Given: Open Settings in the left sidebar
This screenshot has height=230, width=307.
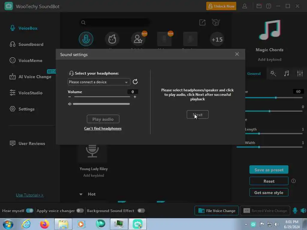Looking at the screenshot, I should point(22,109).
